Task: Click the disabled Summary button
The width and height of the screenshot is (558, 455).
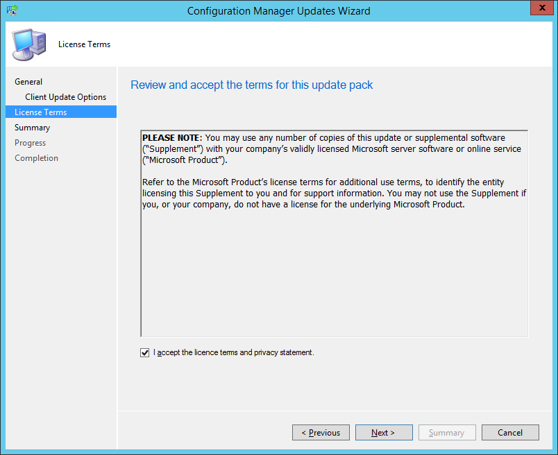Action: point(447,433)
